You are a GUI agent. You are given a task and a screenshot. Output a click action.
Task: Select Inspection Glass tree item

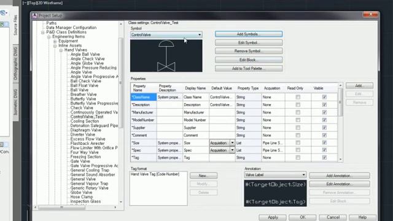[85, 201]
